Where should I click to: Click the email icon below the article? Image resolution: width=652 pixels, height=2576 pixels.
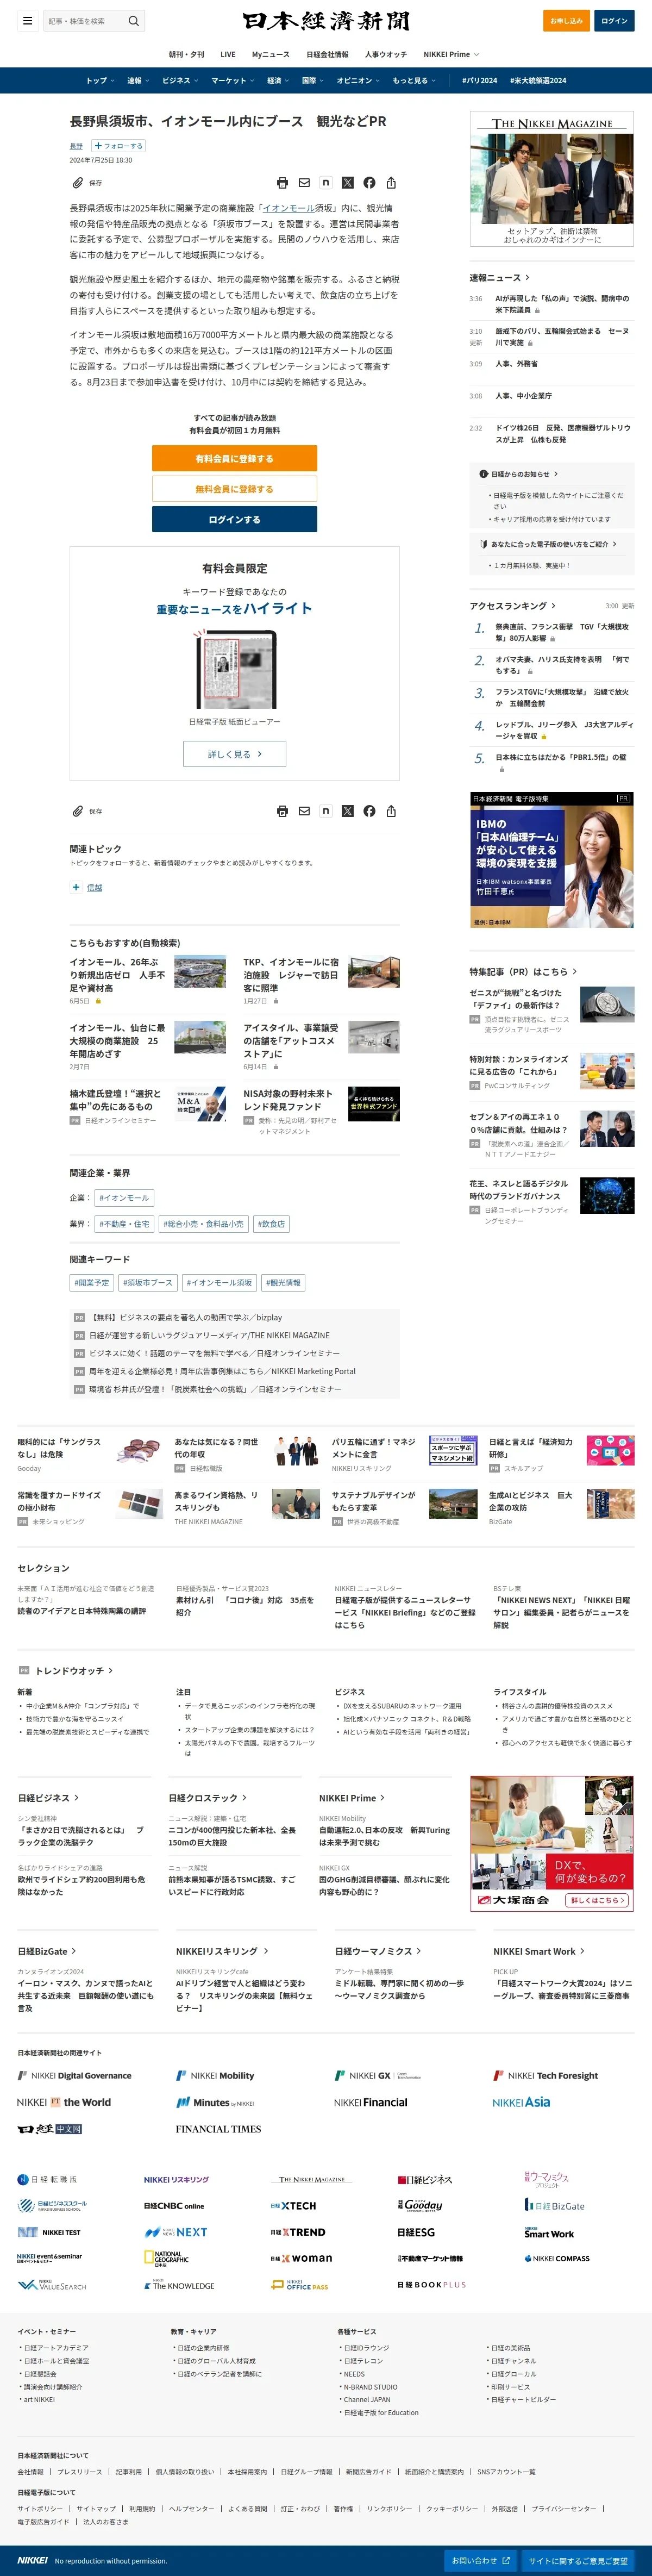point(304,811)
